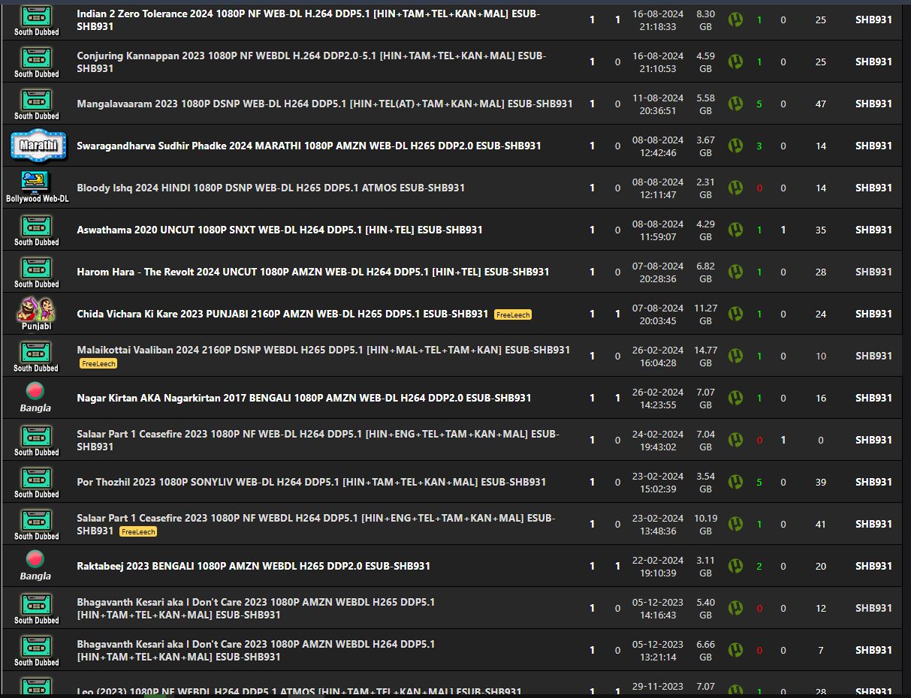This screenshot has width=911, height=698.
Task: Click FreeLeech badge on Chida Vichara Ki Kare
Action: point(513,314)
